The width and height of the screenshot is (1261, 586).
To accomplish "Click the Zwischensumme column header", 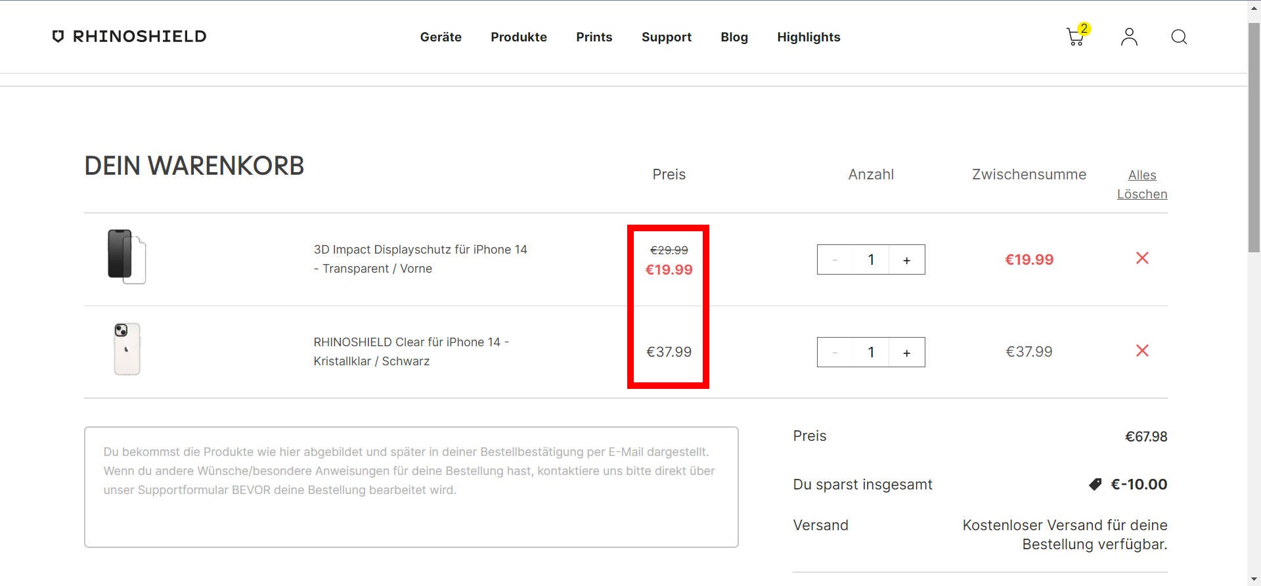I will click(1029, 175).
